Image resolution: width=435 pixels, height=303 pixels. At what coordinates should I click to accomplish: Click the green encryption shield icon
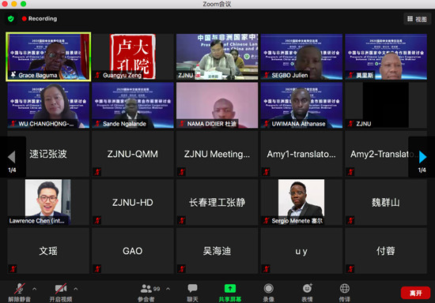(x=11, y=19)
